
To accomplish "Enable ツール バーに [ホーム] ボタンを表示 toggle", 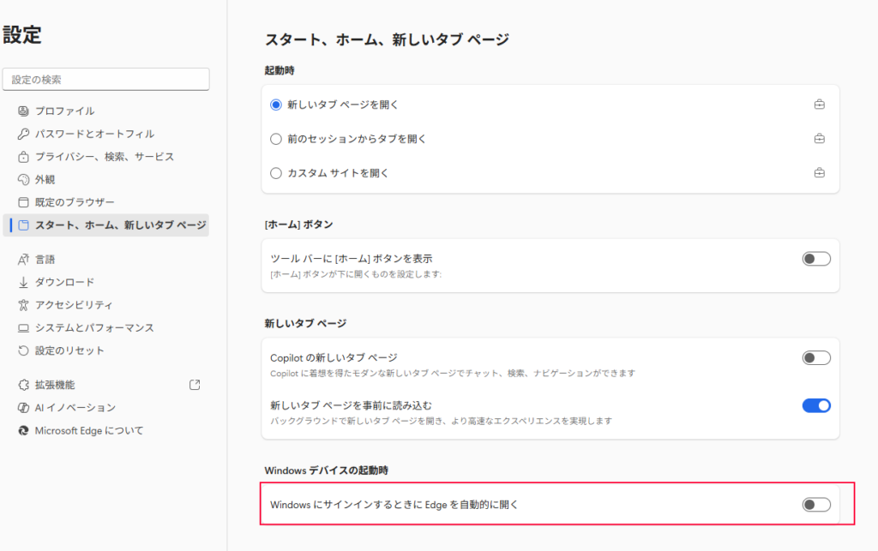I will [x=816, y=259].
